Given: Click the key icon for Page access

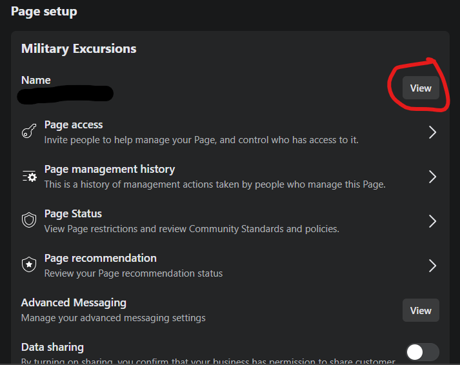Looking at the screenshot, I should 29,132.
